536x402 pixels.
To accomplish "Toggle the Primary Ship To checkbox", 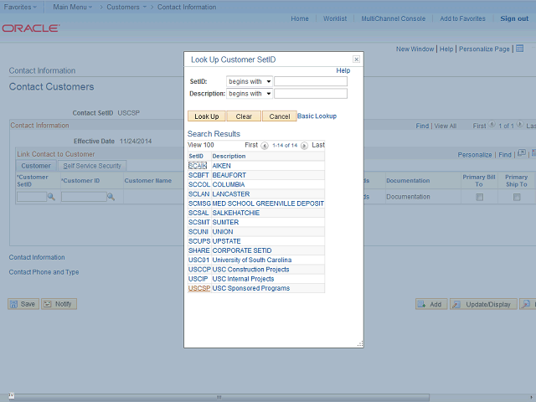I will coord(517,198).
